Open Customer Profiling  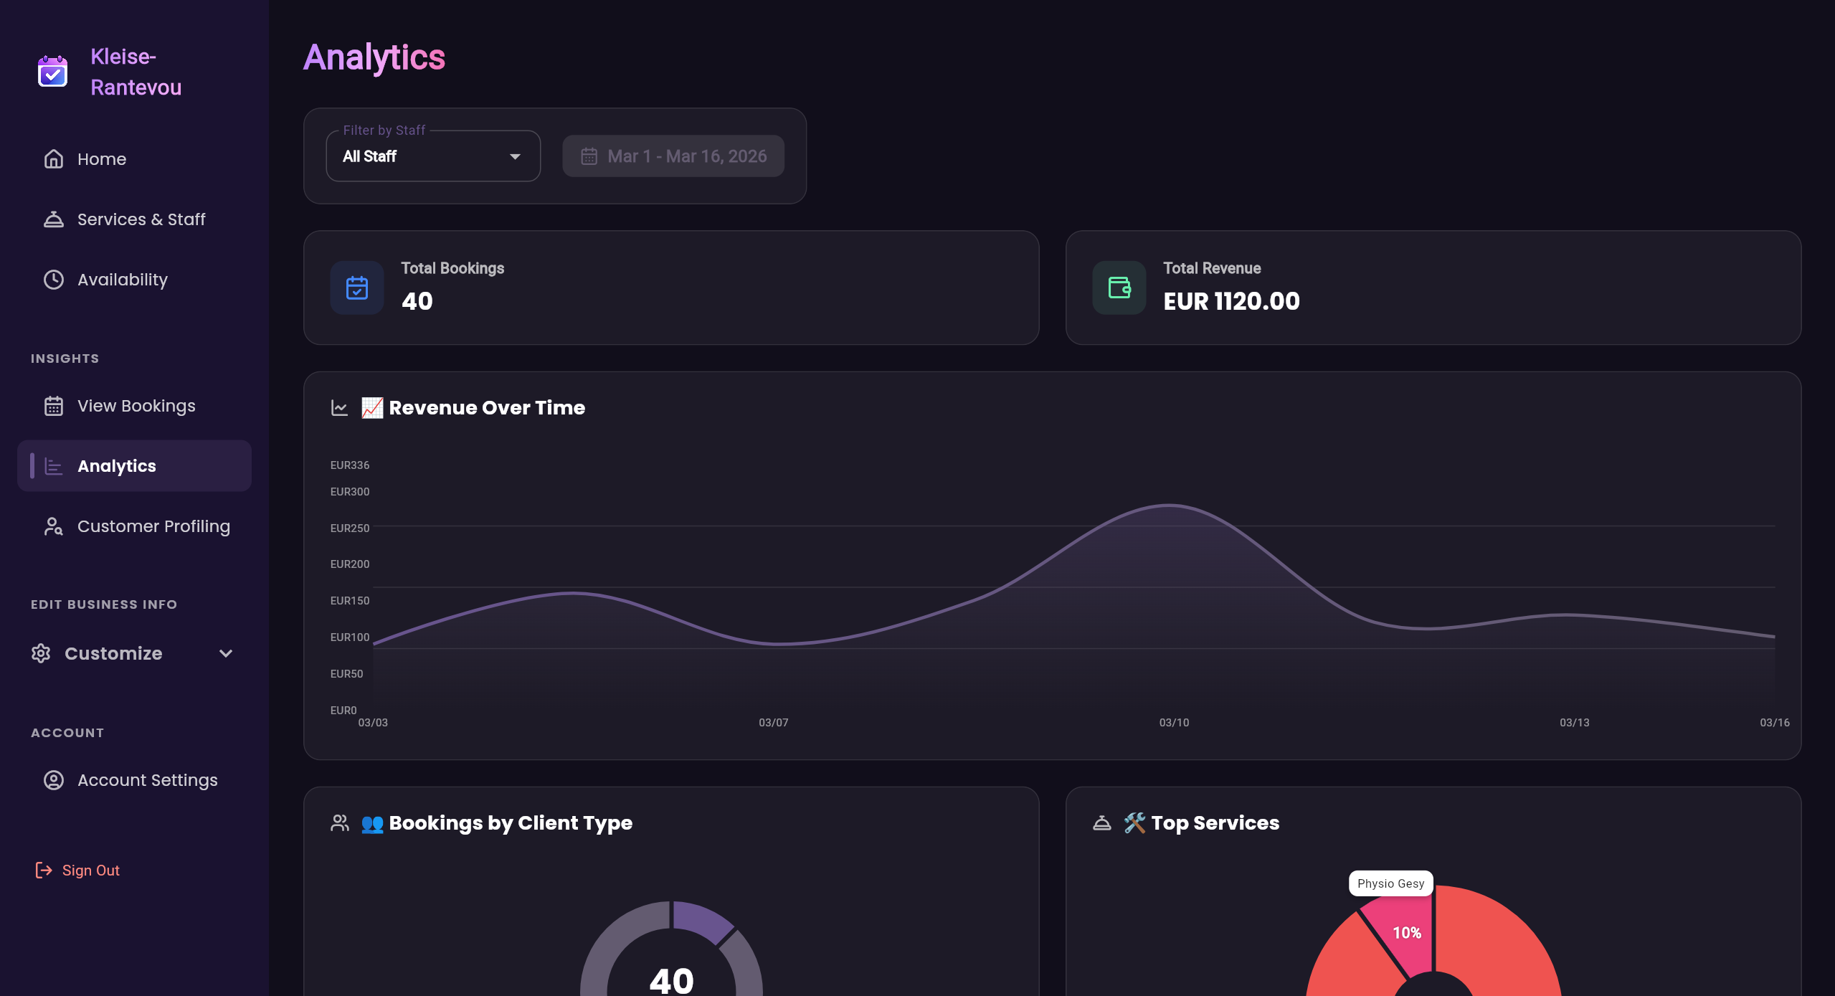[134, 526]
